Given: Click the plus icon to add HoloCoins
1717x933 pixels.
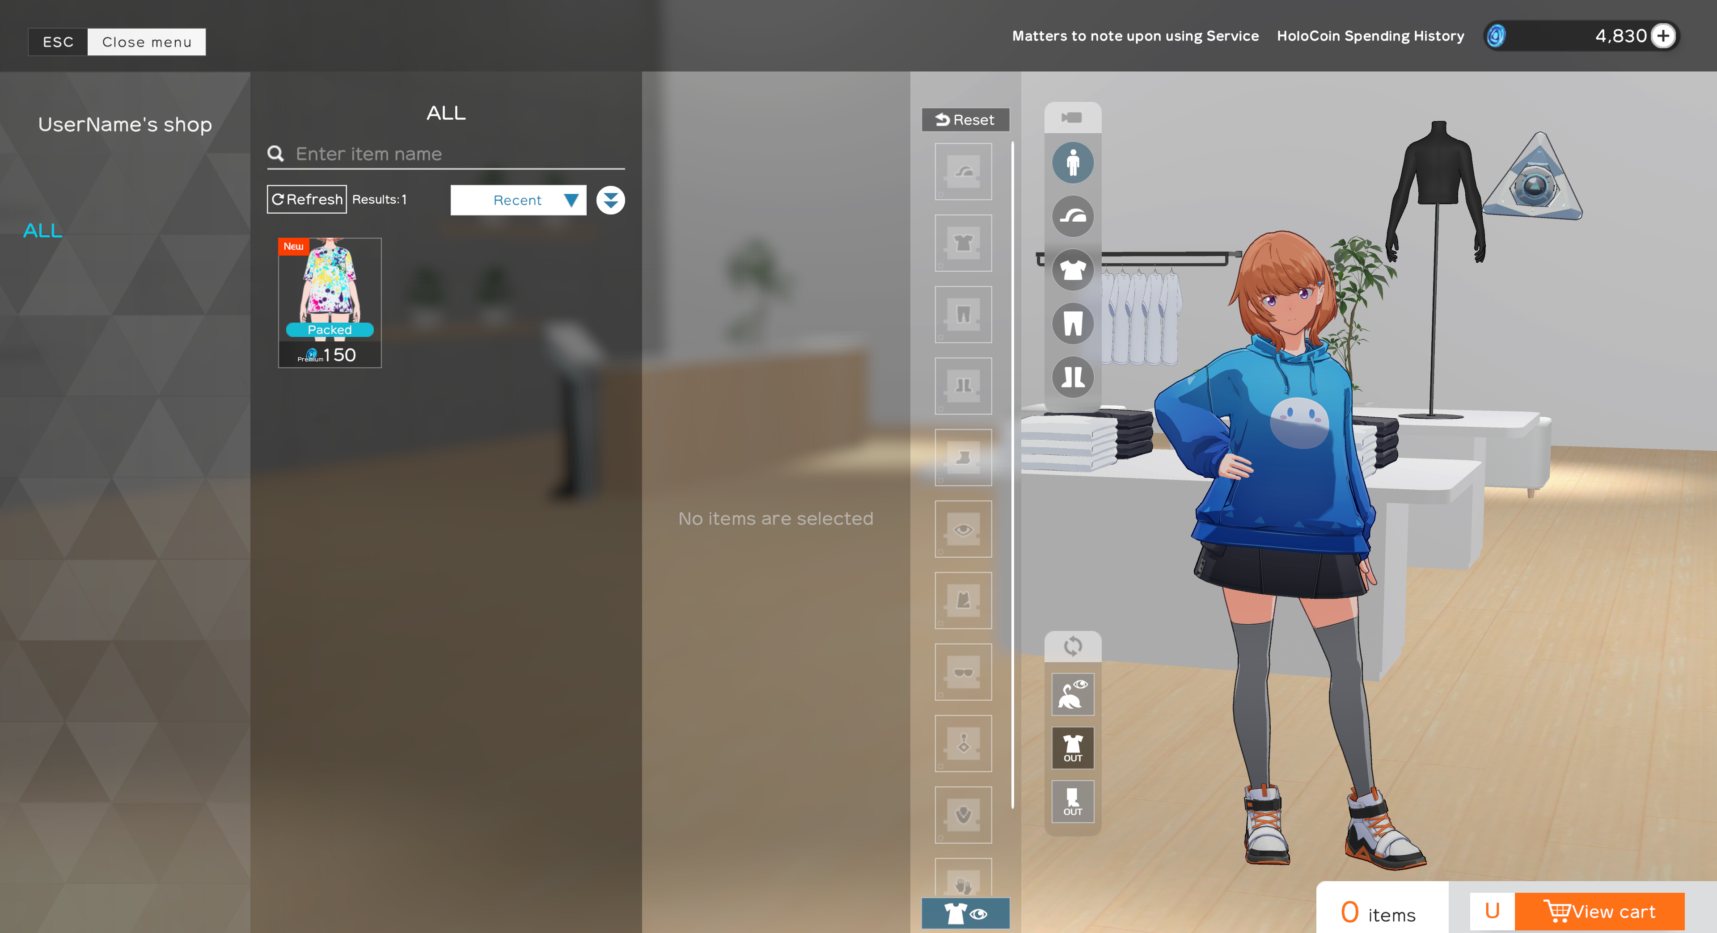Looking at the screenshot, I should (x=1663, y=36).
